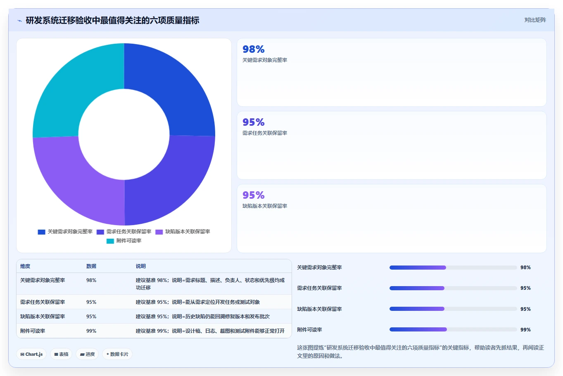Screen dimensions: 563x376
Task: Click the 95% value in 缺陷版本关联保留率 card
Action: (x=253, y=195)
